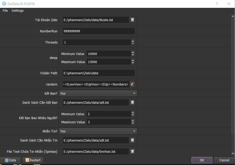This screenshot has width=235, height=165.
Task: Browse file for Danh Sách Cần Kết Bạn
Action: [x=132, y=102]
